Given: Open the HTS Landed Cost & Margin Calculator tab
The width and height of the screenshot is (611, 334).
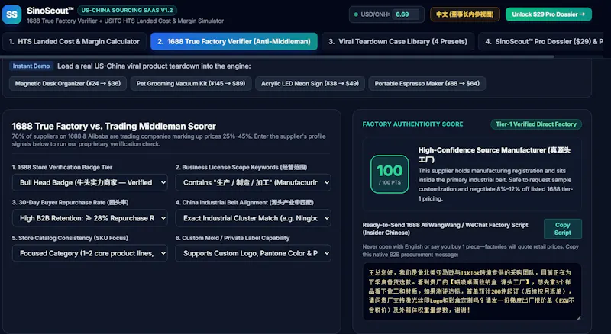Looking at the screenshot, I should 74,42.
